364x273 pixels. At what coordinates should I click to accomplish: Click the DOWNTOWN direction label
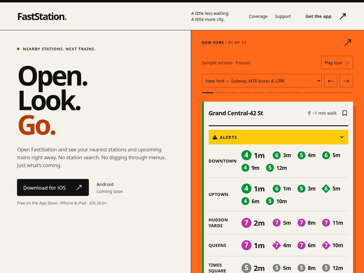click(x=223, y=161)
